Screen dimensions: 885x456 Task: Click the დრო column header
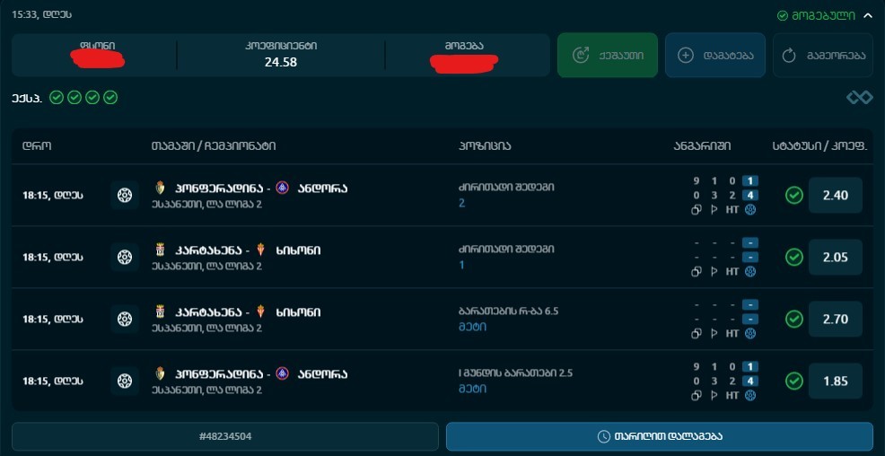coord(37,146)
